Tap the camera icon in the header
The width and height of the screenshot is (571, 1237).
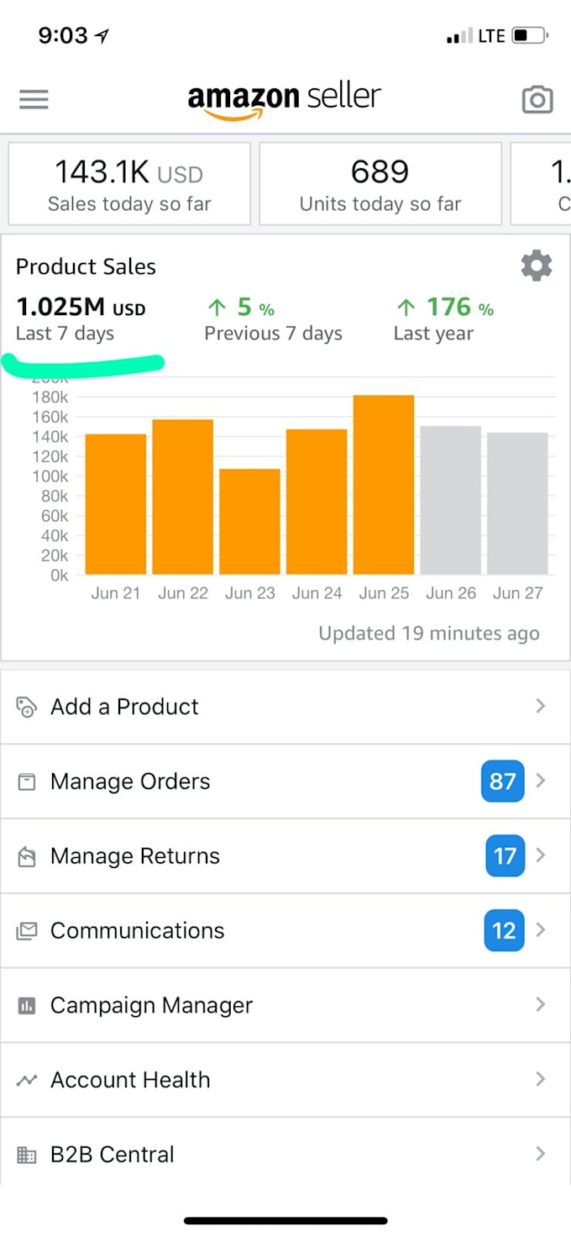coord(537,100)
